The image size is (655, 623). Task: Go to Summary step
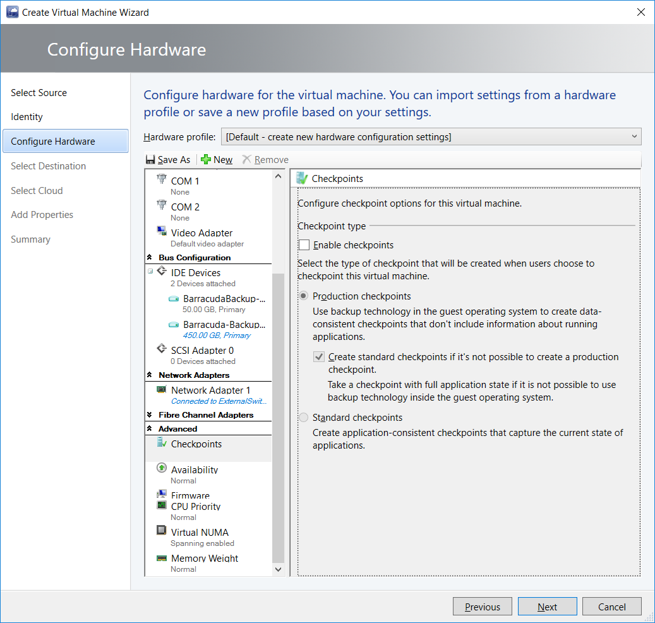[x=30, y=239]
